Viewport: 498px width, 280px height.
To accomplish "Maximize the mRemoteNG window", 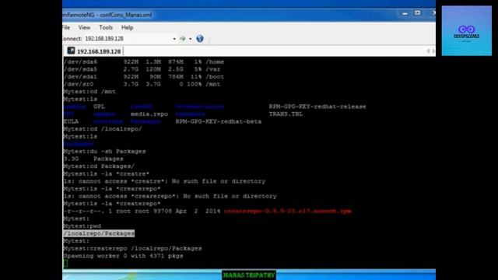I will [417, 13].
